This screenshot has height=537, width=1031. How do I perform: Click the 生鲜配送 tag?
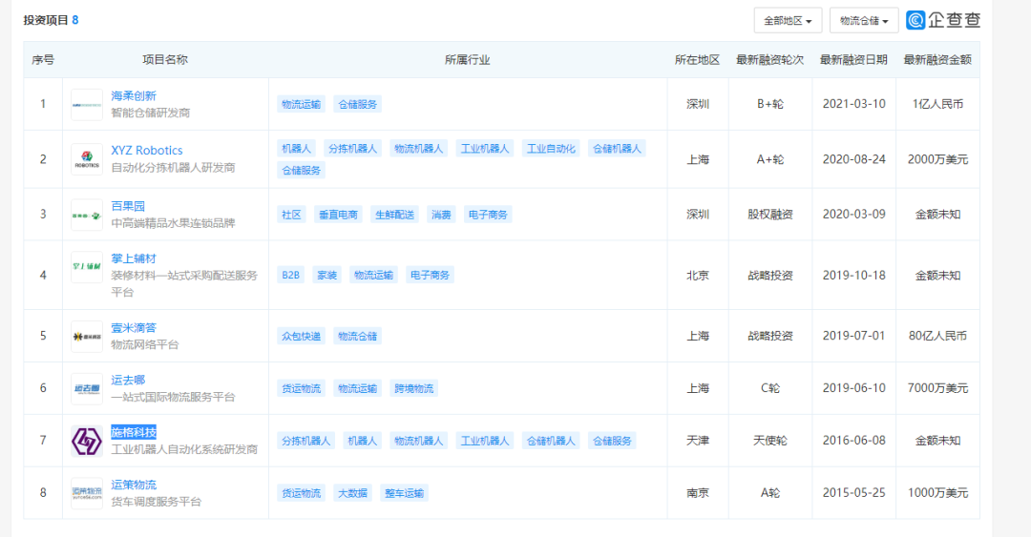click(x=394, y=215)
